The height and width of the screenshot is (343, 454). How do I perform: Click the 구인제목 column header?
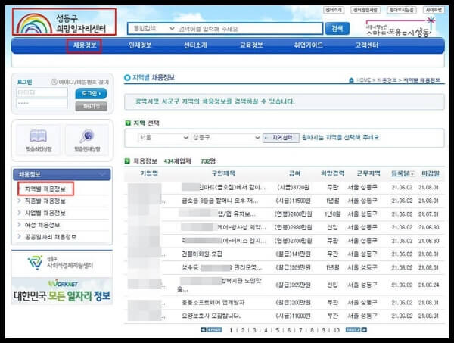coord(223,173)
